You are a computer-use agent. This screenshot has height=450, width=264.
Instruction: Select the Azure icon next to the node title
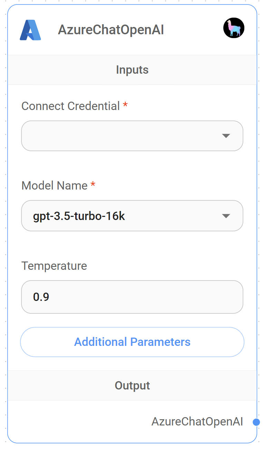coord(30,30)
